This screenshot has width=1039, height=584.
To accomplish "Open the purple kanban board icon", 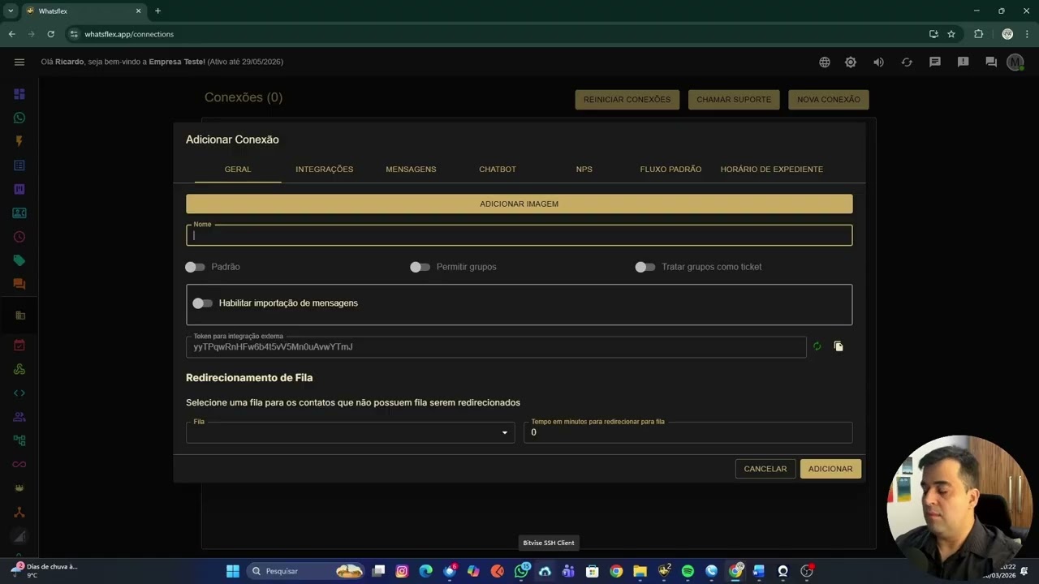I will click(x=19, y=189).
